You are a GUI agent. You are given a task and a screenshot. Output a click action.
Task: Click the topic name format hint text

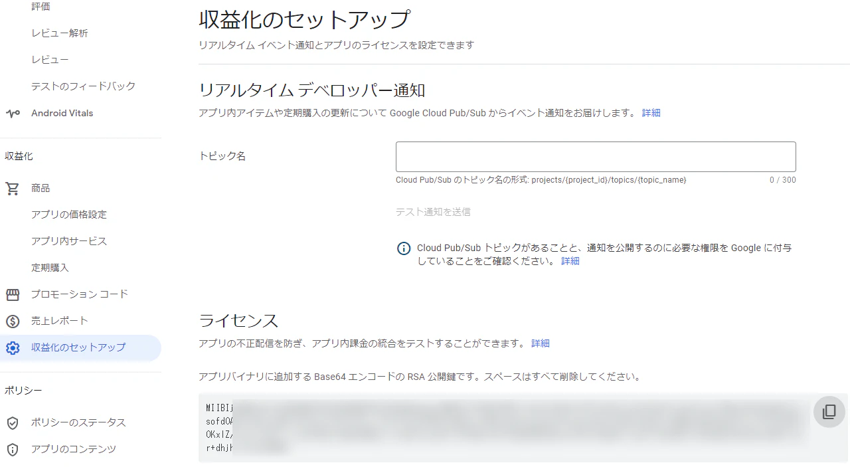click(541, 180)
